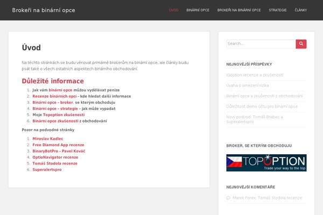Open the Tomáš Stodola recenze list link
The width and height of the screenshot is (323, 215).
[x=55, y=163]
